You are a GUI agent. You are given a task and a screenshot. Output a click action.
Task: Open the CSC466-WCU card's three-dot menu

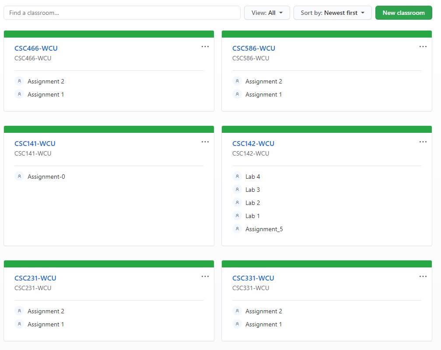tap(205, 47)
